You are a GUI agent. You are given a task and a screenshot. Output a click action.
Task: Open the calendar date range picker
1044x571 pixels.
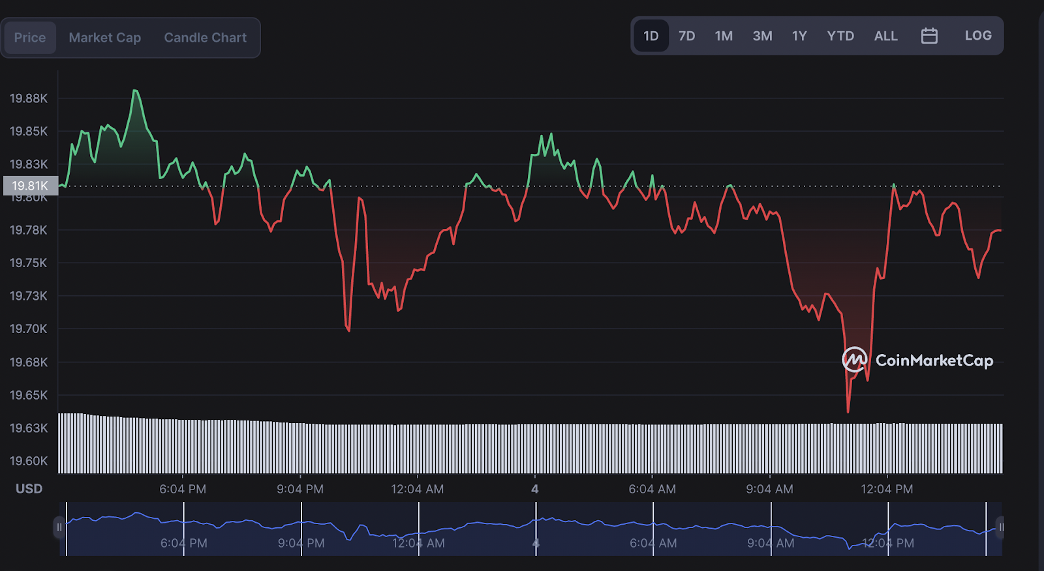click(929, 36)
